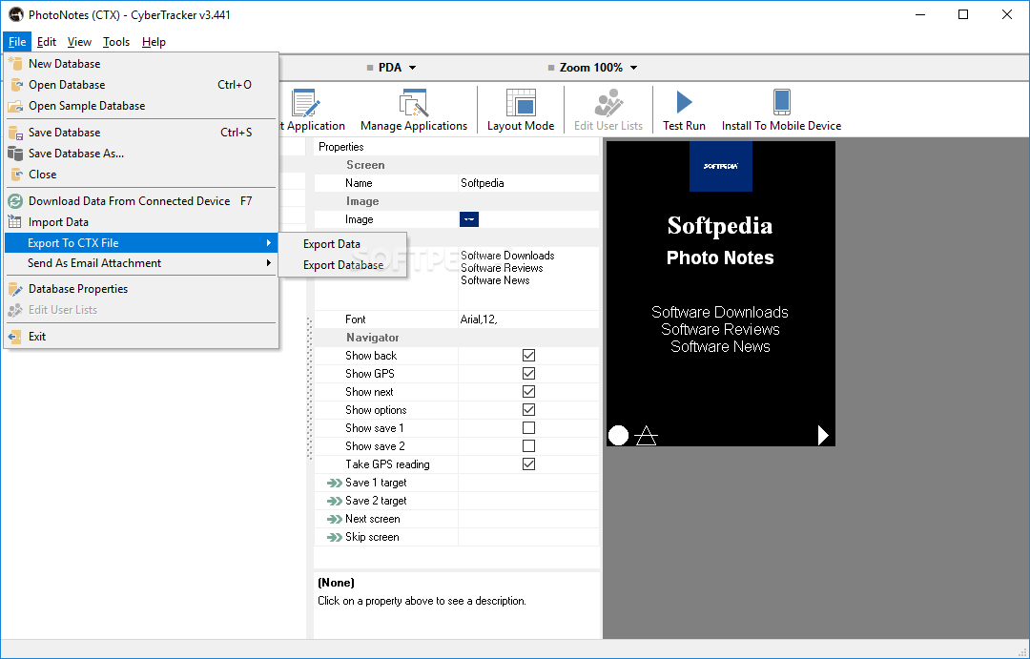The height and width of the screenshot is (659, 1030).
Task: Select the Import Data menu entry
Action: 140,222
